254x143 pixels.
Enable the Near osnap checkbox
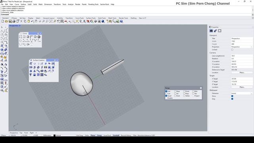(x=175, y=91)
